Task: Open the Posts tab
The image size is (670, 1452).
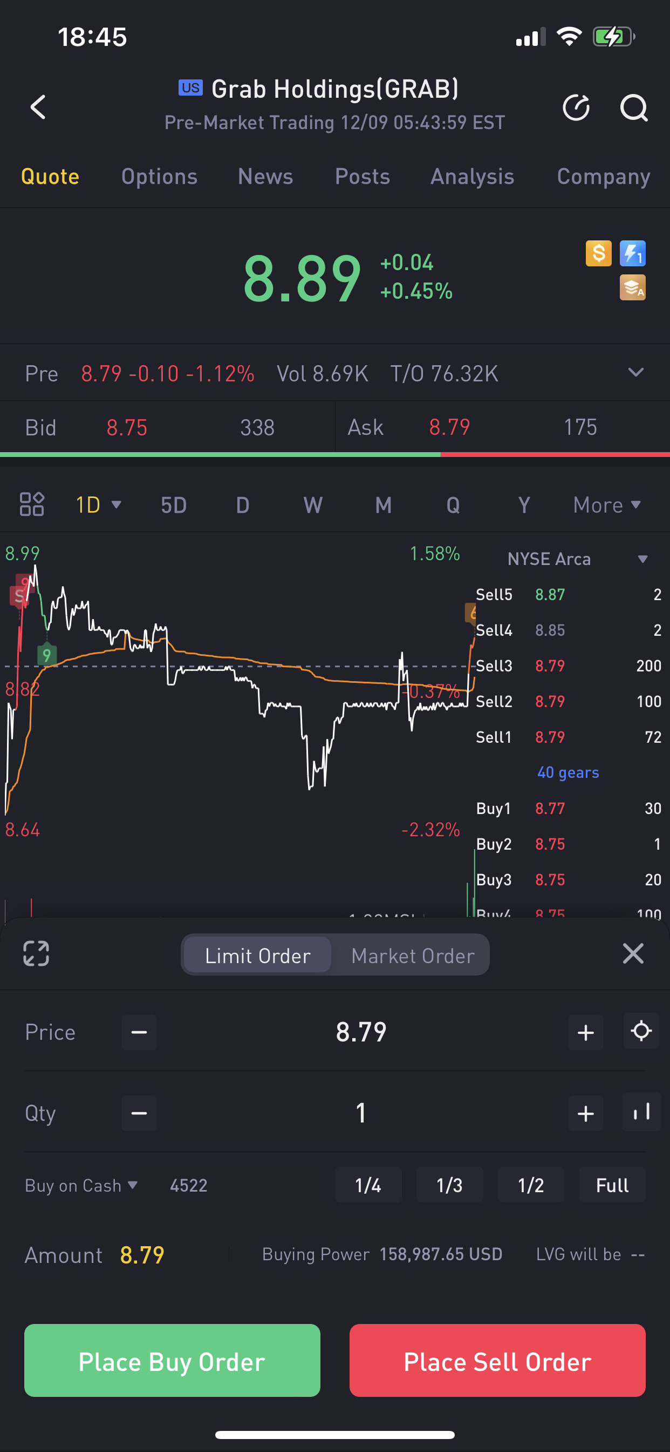Action: (363, 177)
